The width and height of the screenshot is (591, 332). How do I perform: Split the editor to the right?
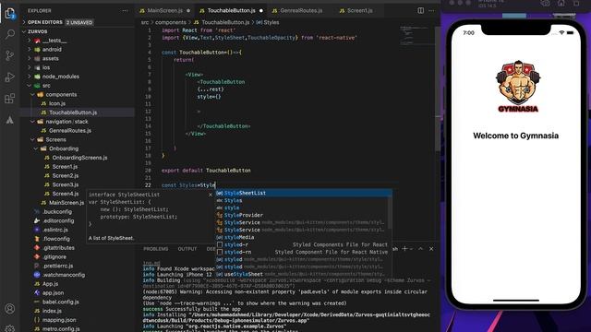[421, 10]
